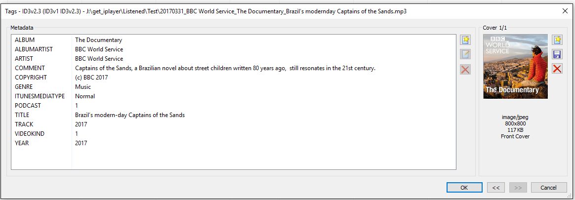Select The Documentary cover thumbnail

point(515,66)
